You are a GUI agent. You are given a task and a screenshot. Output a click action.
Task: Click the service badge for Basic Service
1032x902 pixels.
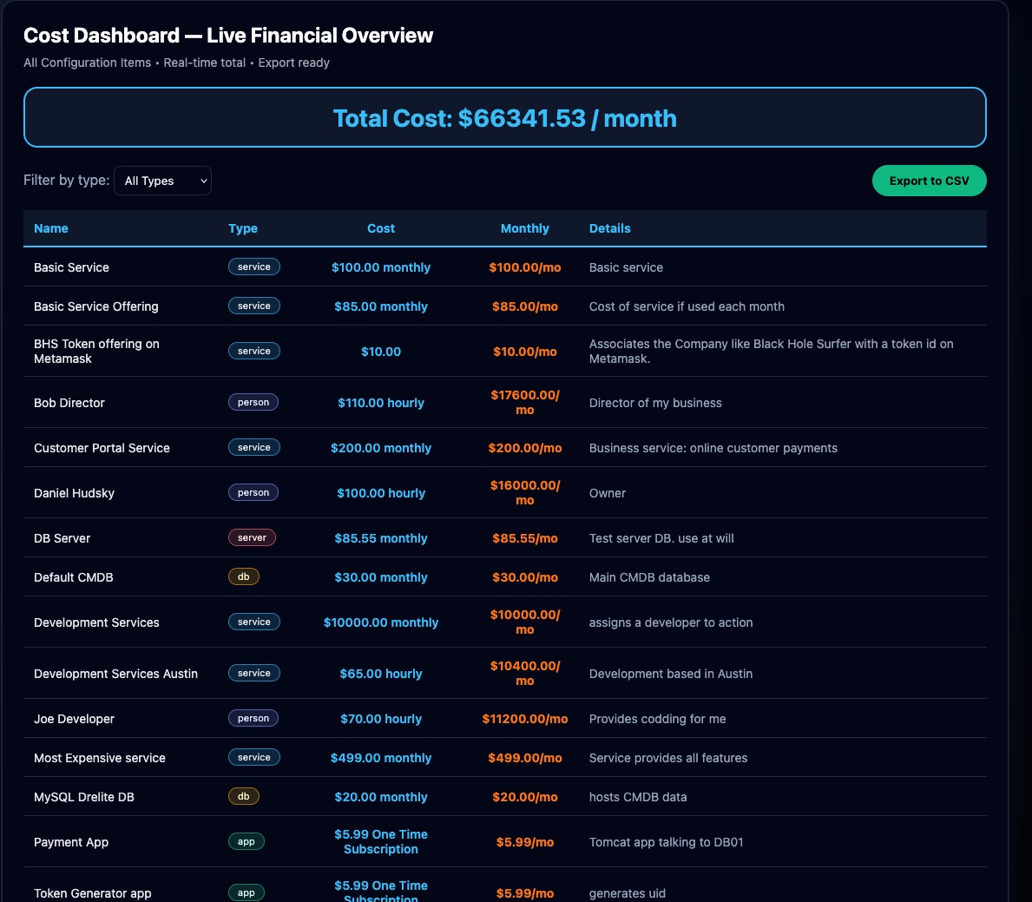(x=253, y=267)
